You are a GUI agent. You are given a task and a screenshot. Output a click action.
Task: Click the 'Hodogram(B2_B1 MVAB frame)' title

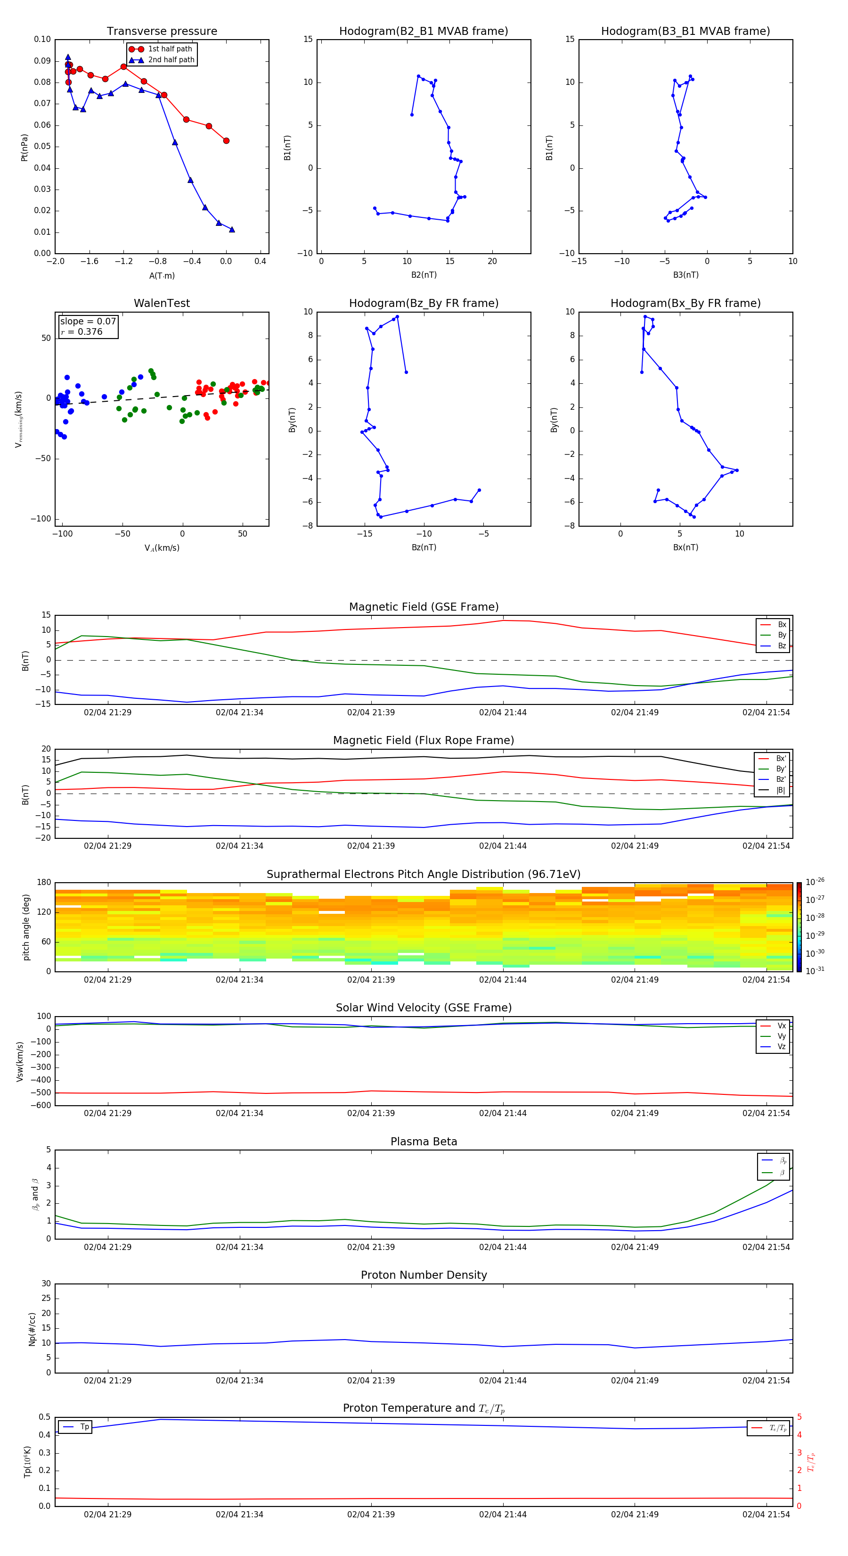pyautogui.click(x=424, y=32)
